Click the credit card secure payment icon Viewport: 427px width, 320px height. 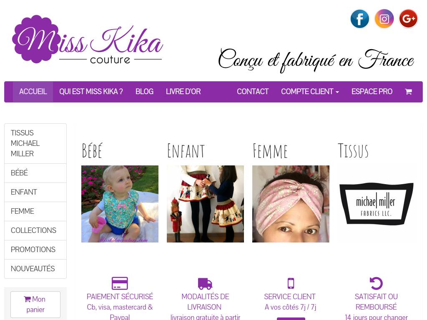click(x=120, y=283)
